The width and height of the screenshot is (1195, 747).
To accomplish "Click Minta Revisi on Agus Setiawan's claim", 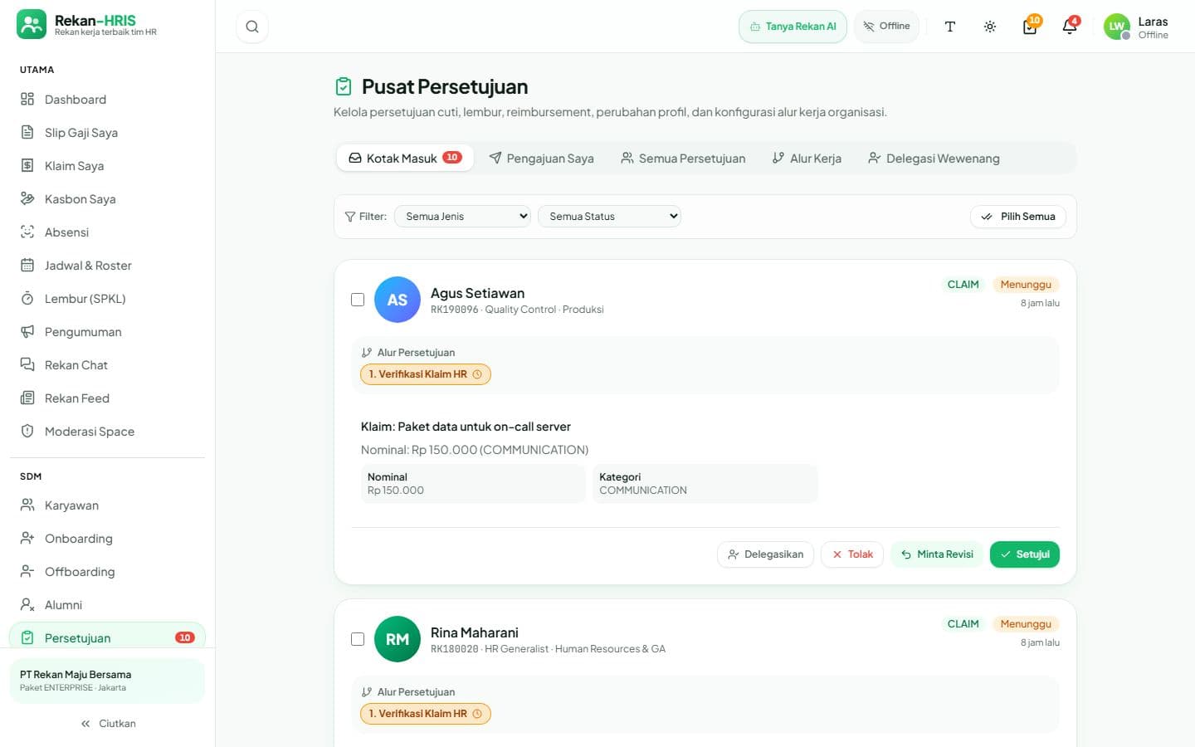I will pyautogui.click(x=937, y=554).
